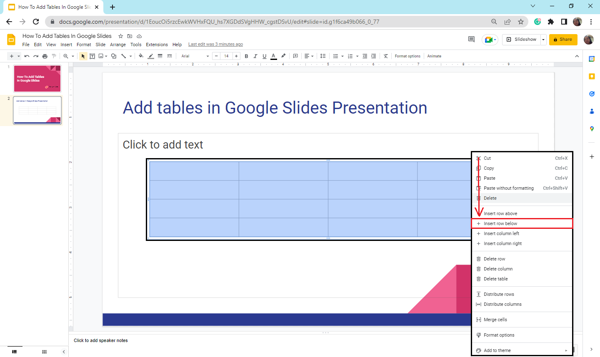
Task: Open the Zoom dropdown arrow
Action: (x=73, y=56)
